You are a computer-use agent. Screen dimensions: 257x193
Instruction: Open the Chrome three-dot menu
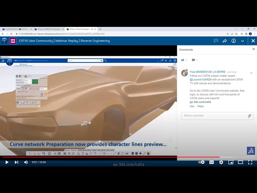click(255, 34)
